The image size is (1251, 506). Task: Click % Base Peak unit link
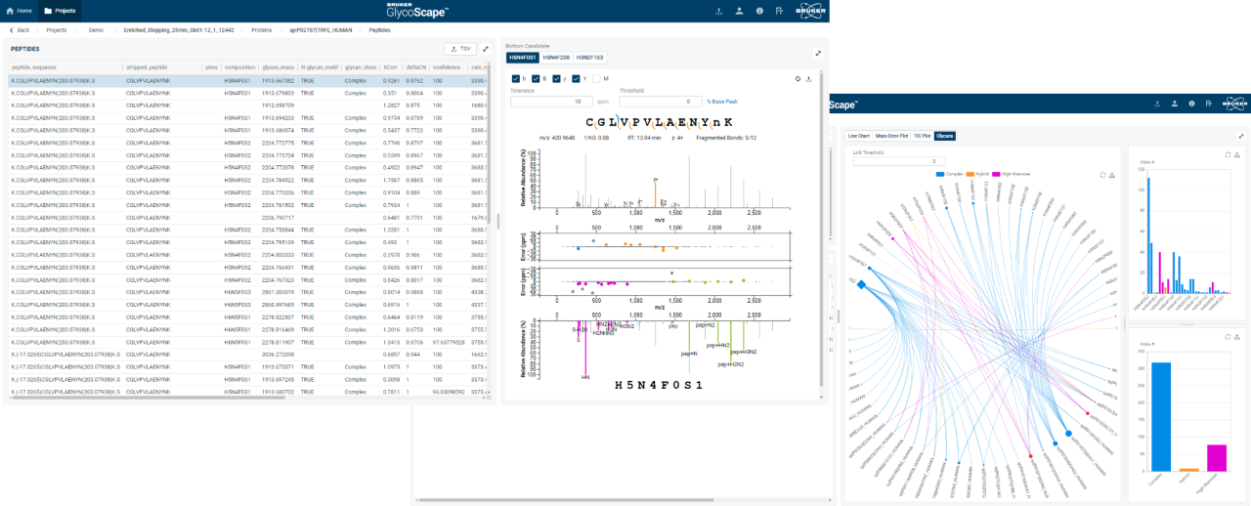click(x=721, y=101)
